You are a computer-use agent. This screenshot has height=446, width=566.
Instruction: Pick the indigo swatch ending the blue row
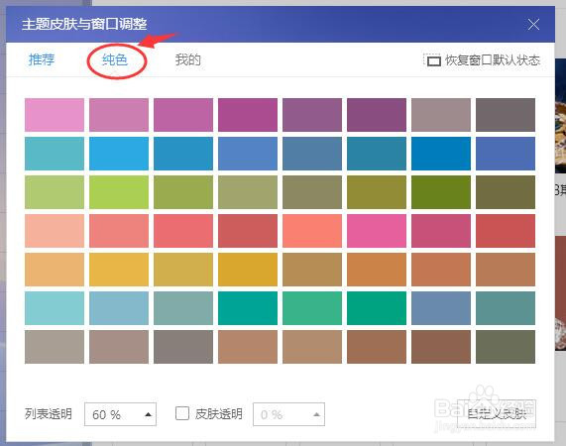coord(506,154)
